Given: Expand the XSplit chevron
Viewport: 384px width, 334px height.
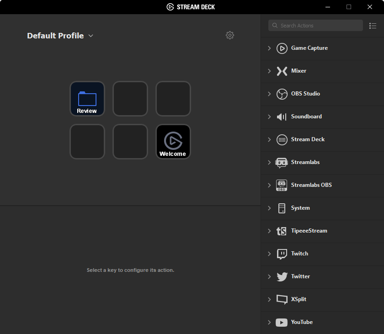Looking at the screenshot, I should pyautogui.click(x=269, y=299).
